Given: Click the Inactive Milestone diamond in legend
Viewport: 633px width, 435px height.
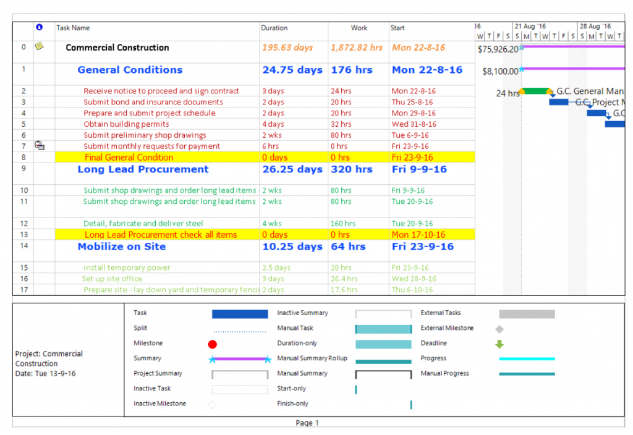Looking at the screenshot, I should [213, 405].
